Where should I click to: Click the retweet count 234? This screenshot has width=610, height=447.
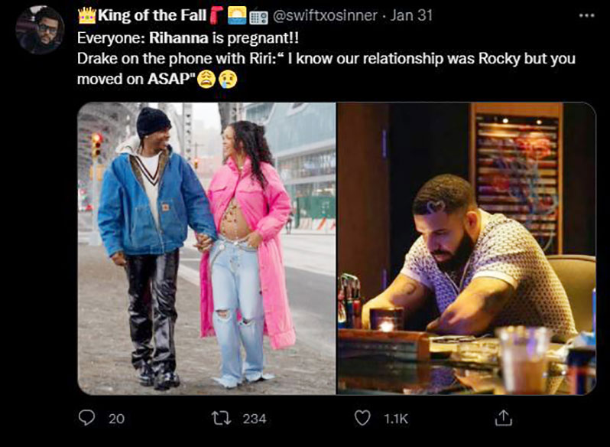click(x=255, y=419)
